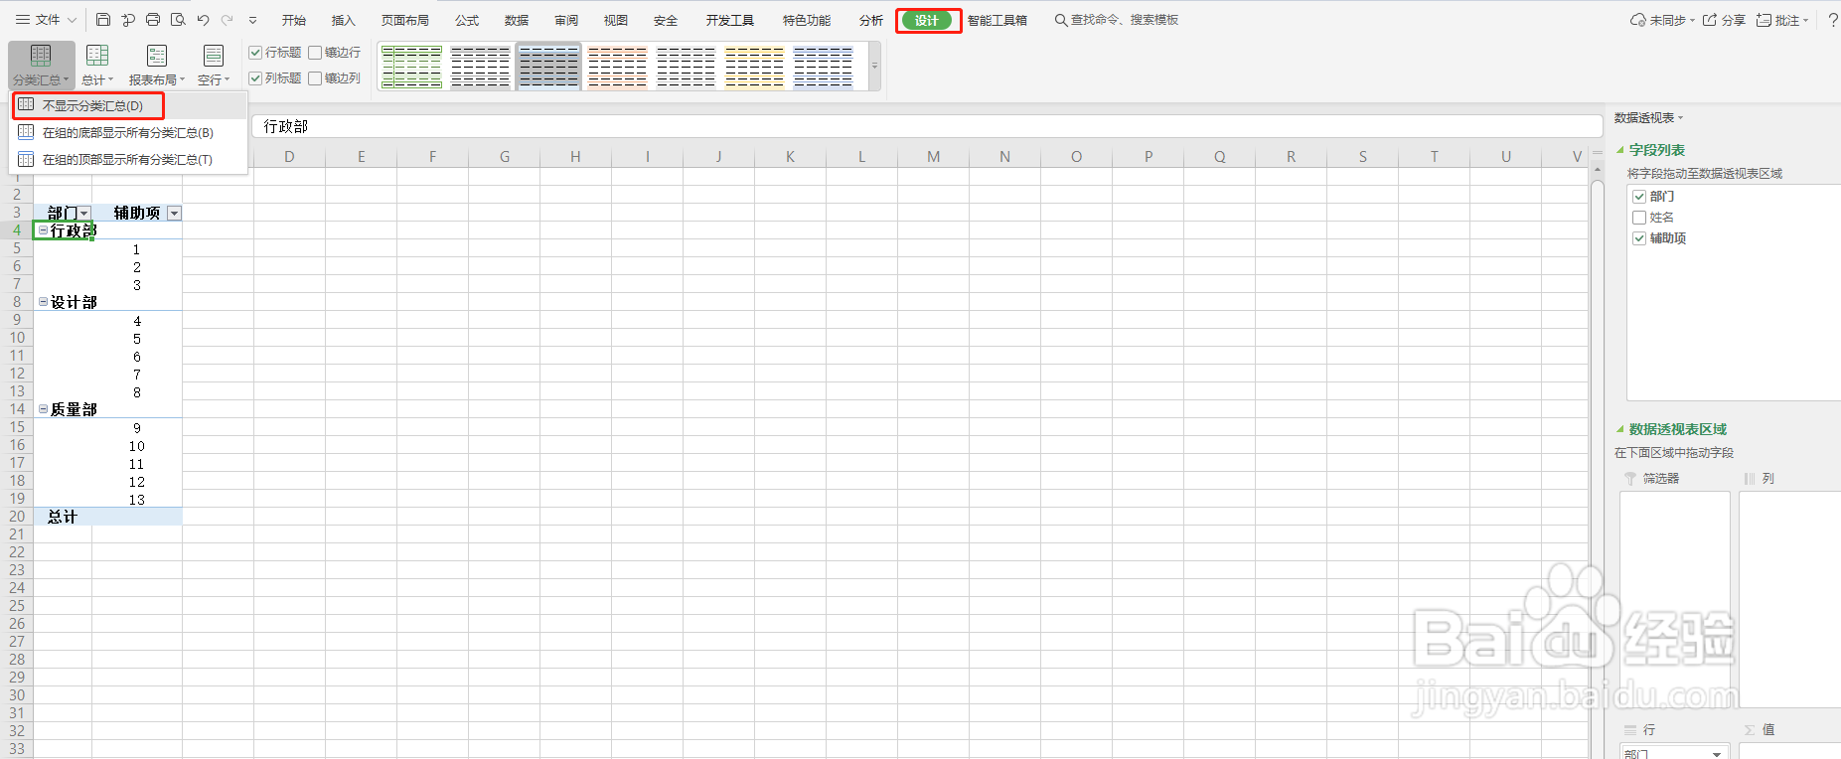Enable the 镶边行 checkbox
Image resolution: width=1841 pixels, height=759 pixels.
[x=315, y=53]
